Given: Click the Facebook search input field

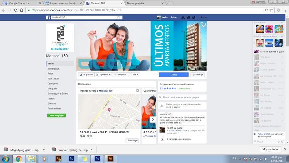Looking at the screenshot, I should (84, 17).
